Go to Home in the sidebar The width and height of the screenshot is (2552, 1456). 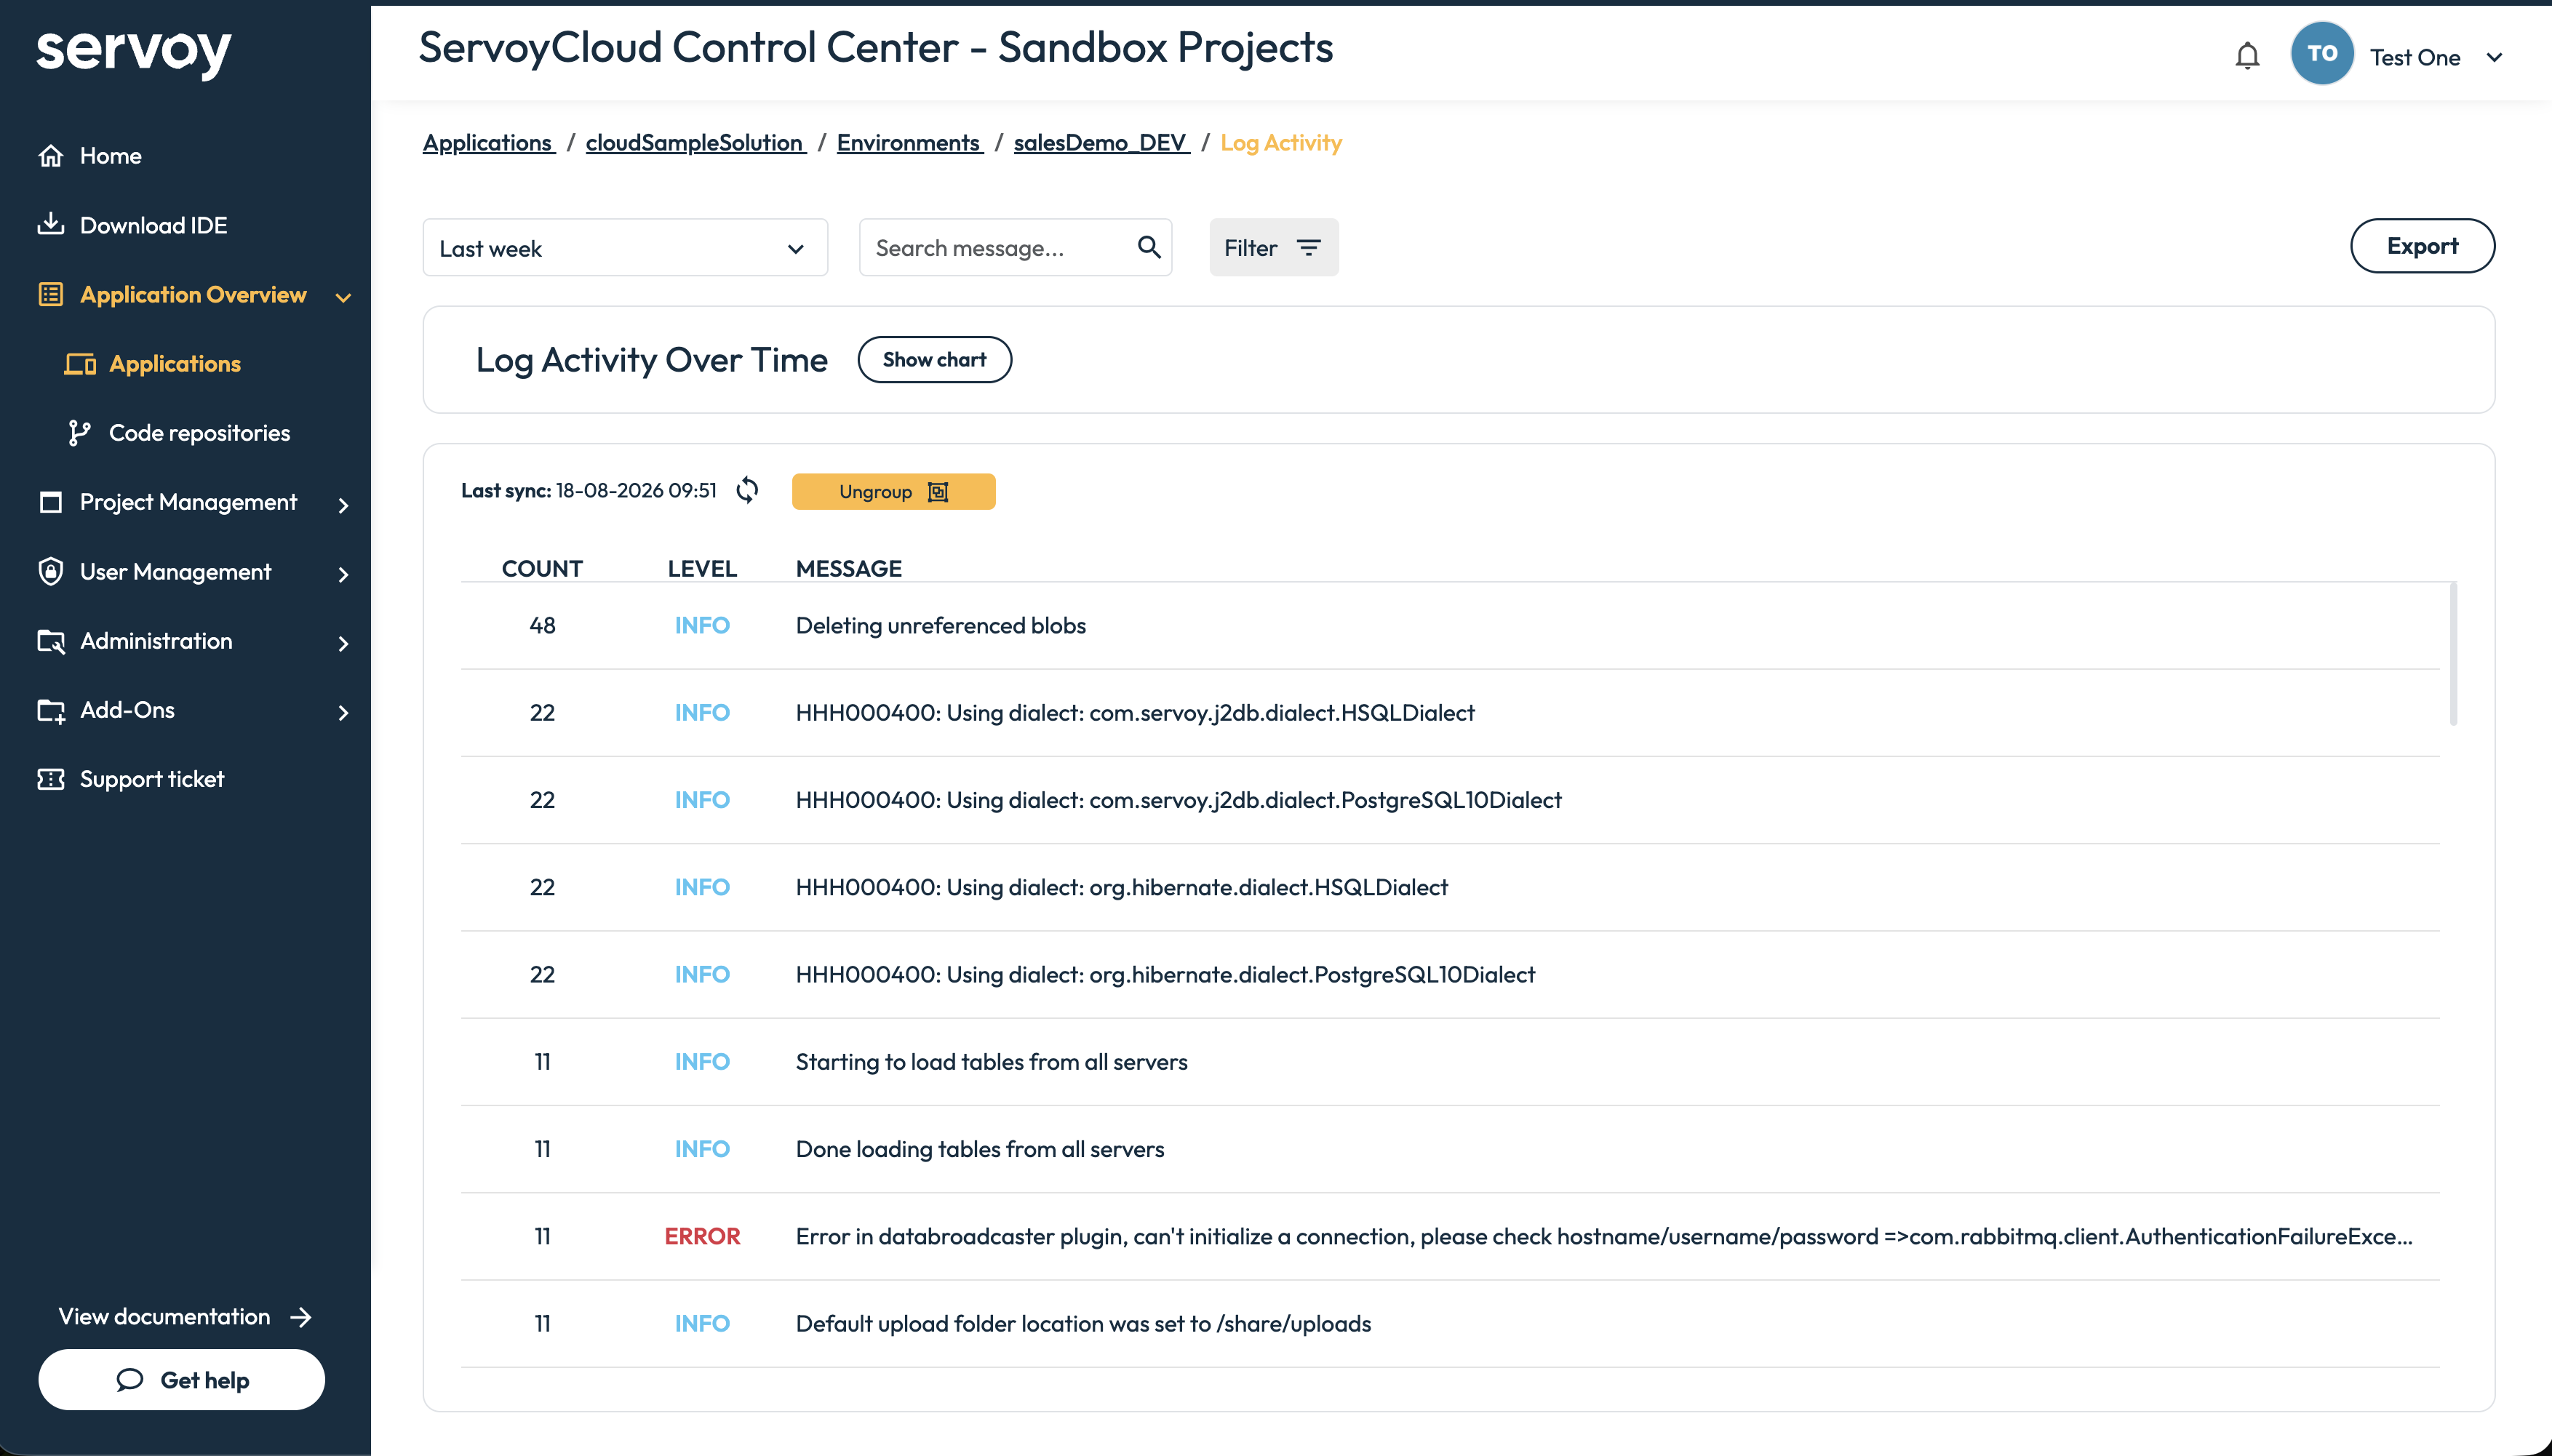click(x=110, y=156)
